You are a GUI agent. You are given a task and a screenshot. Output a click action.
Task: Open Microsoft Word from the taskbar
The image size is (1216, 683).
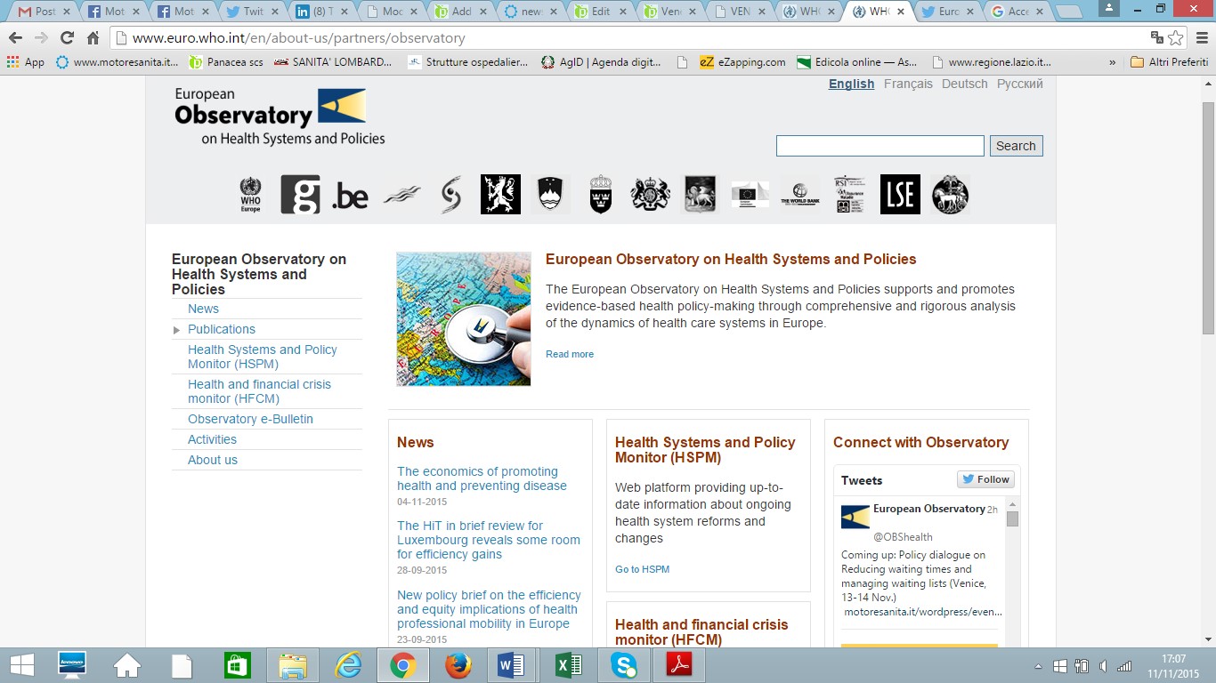tap(511, 665)
